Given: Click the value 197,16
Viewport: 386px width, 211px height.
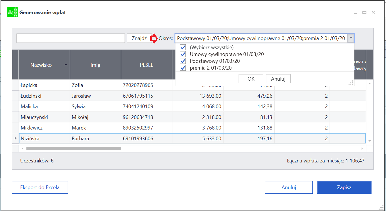Looking at the screenshot, I should (265, 139).
